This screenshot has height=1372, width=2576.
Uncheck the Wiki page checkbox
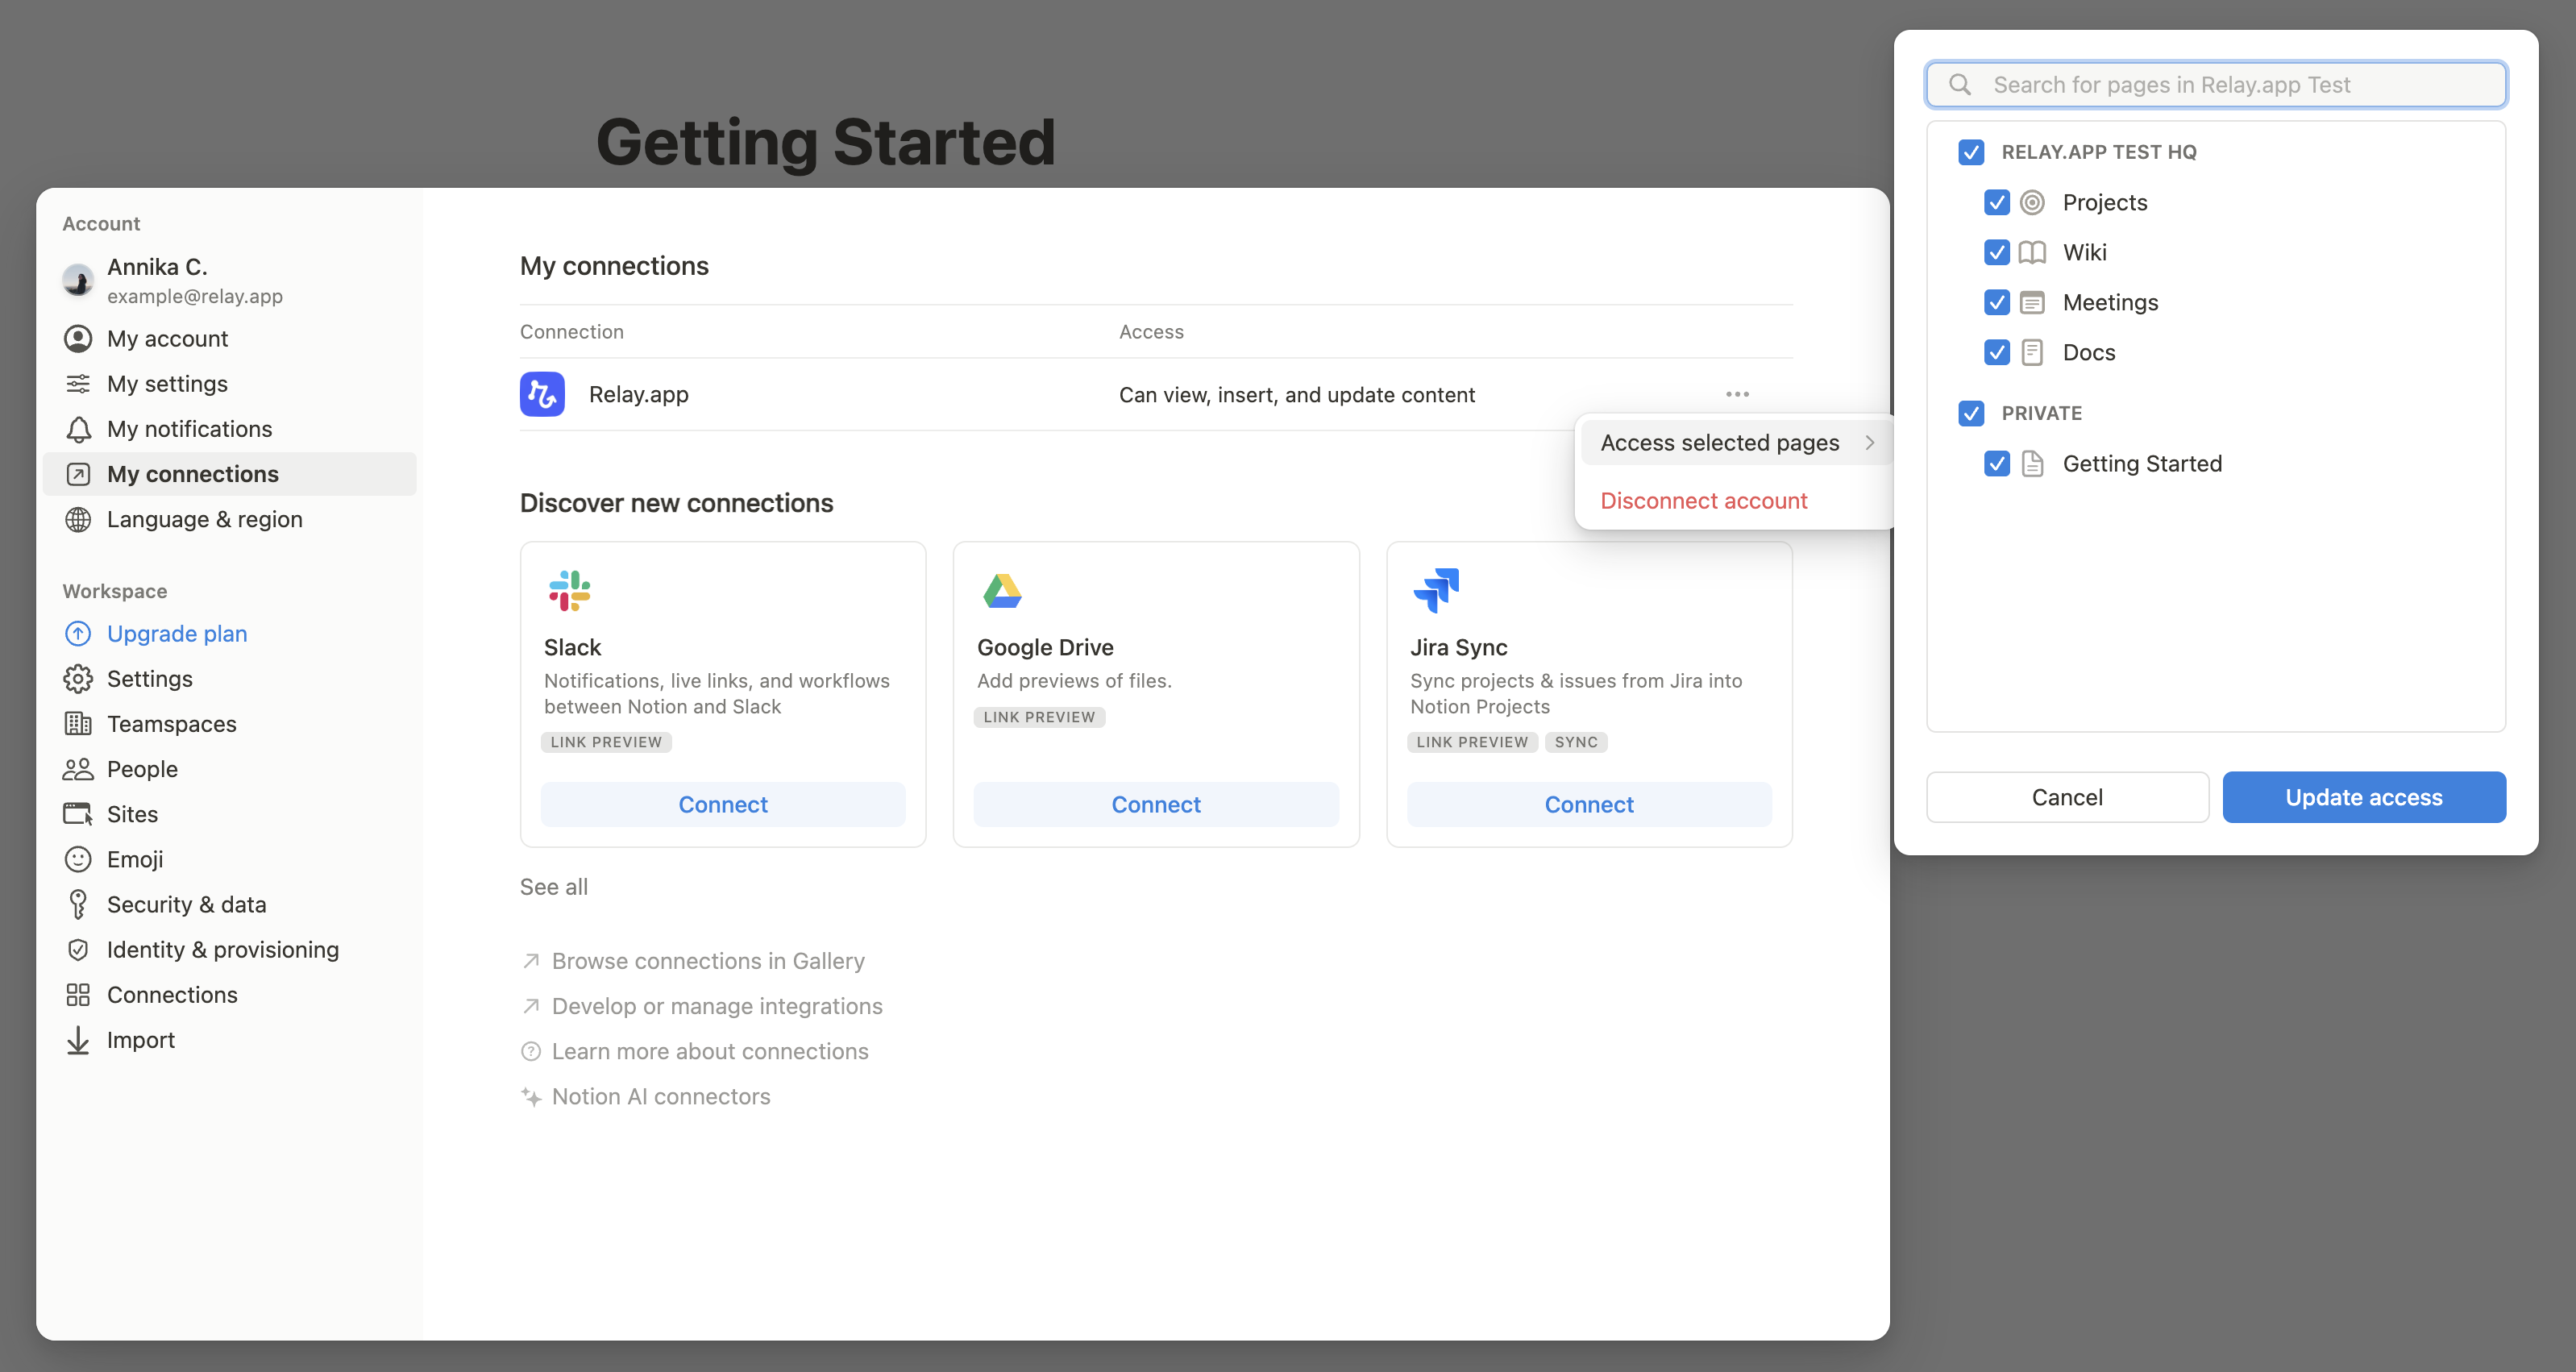pyautogui.click(x=1996, y=252)
